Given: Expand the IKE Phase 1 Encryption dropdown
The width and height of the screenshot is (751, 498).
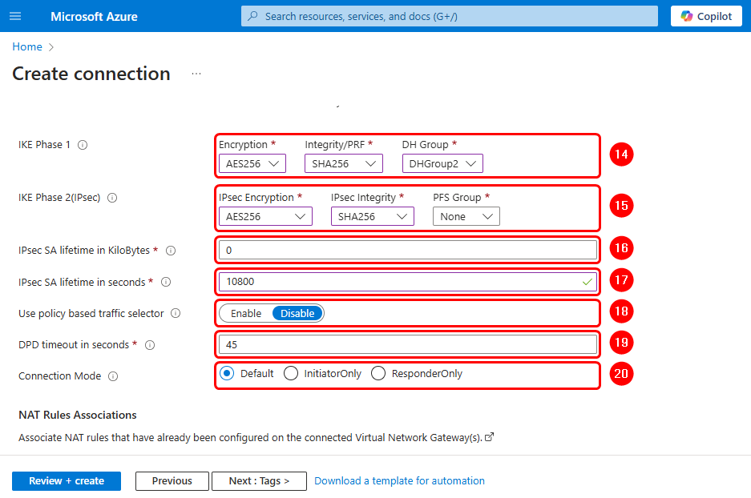Looking at the screenshot, I should tap(252, 164).
